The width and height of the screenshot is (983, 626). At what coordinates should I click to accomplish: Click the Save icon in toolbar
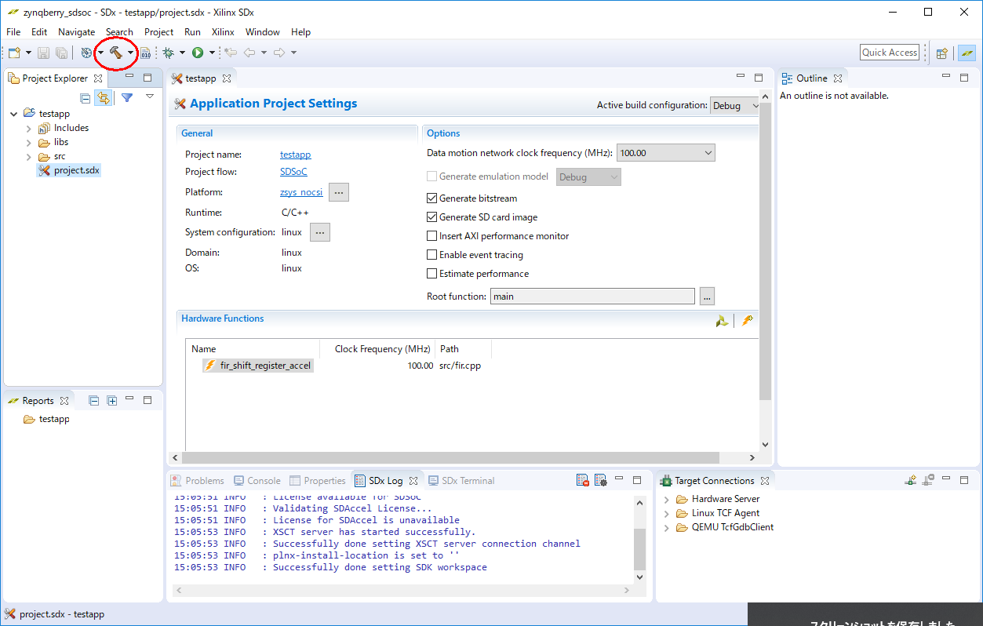pos(44,53)
